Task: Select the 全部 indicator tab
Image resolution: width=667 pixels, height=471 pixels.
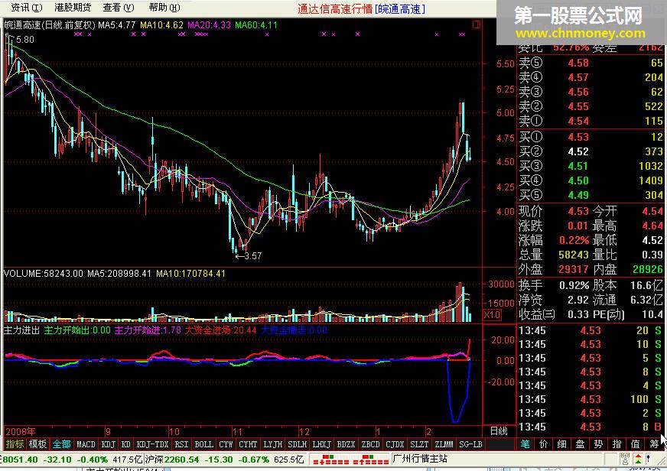Action: click(62, 444)
